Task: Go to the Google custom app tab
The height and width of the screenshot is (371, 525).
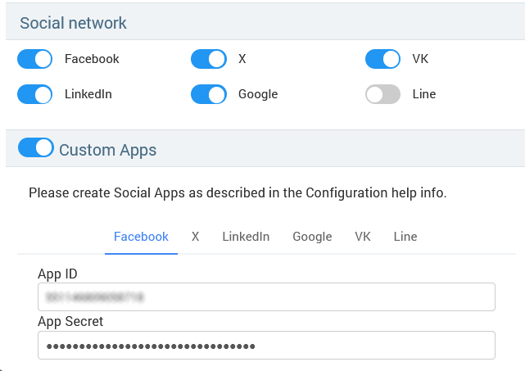Action: 312,237
